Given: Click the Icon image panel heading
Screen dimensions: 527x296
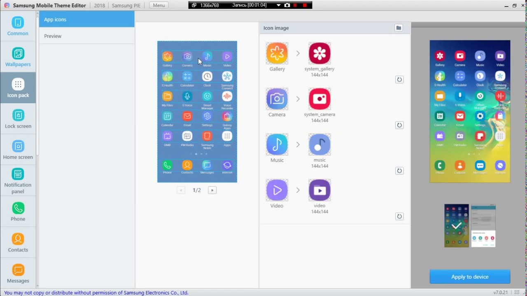Looking at the screenshot, I should [x=276, y=28].
